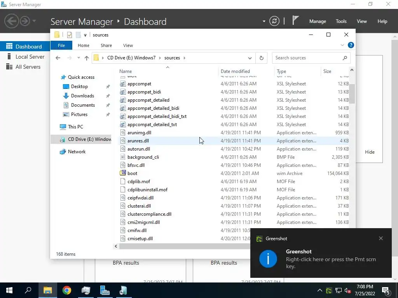Click the search magnifier in Search sources
The width and height of the screenshot is (398, 298).
click(x=345, y=58)
